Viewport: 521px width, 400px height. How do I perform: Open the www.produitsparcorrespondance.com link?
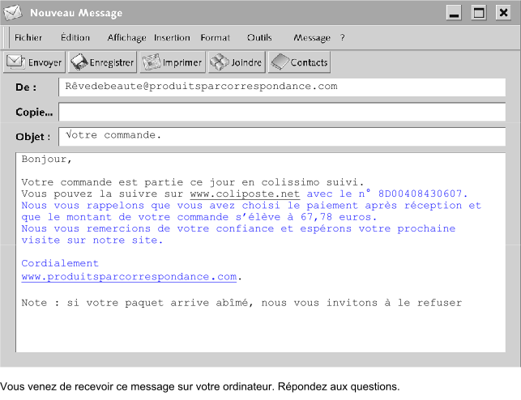point(130,277)
